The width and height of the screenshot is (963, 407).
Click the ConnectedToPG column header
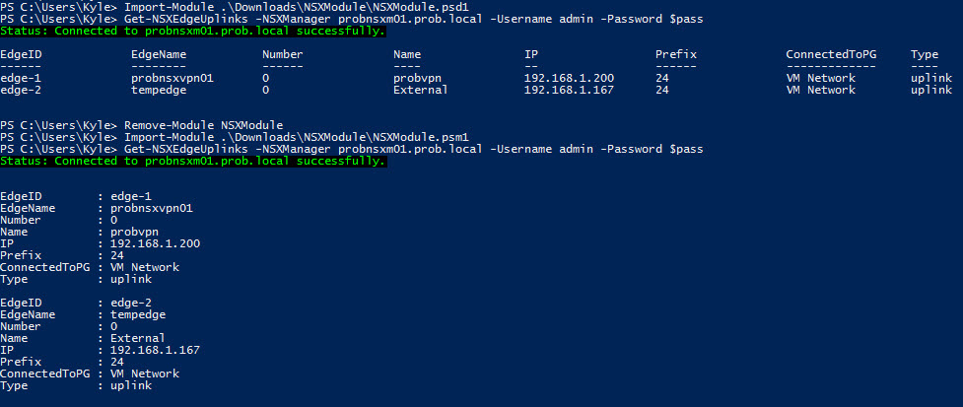831,54
